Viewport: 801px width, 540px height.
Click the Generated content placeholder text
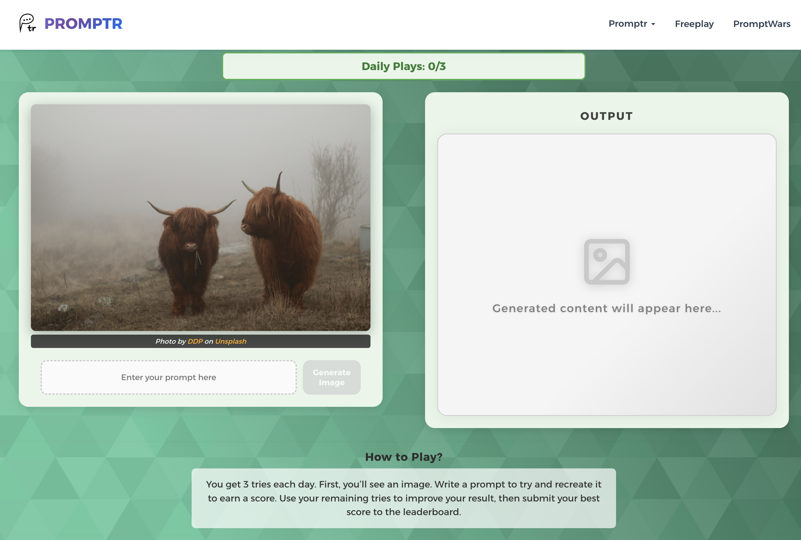tap(606, 308)
